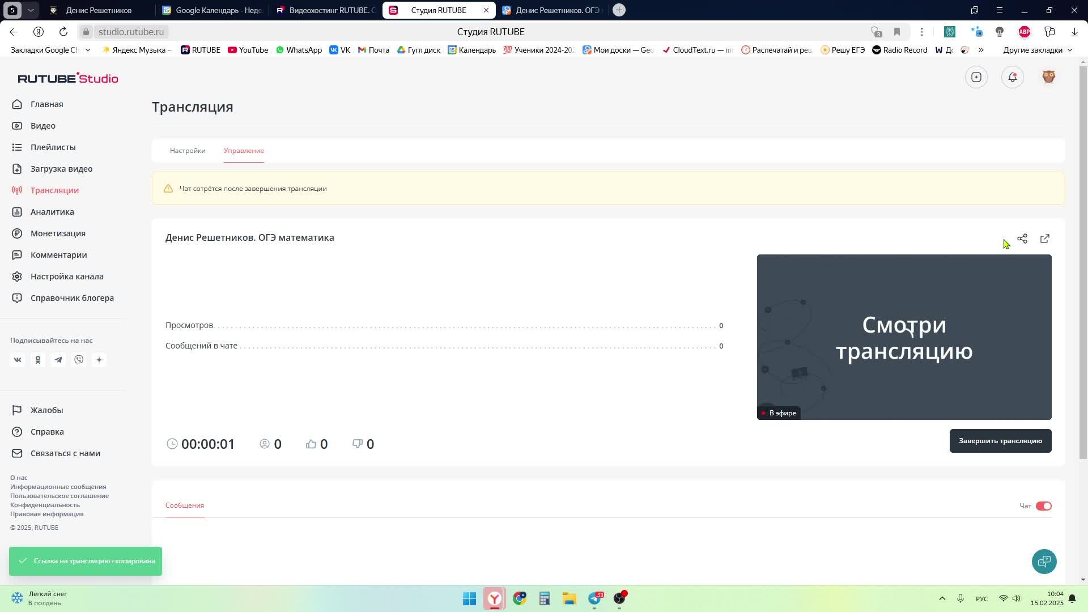Toggle the Чат switch off
The height and width of the screenshot is (612, 1088).
pos(1043,506)
